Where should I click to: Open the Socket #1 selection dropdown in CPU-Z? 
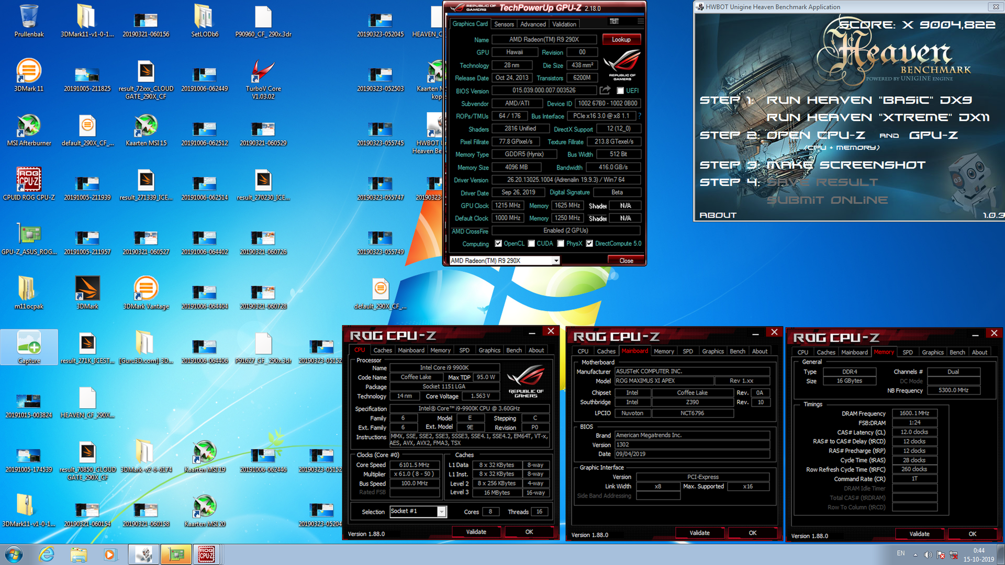coord(418,511)
